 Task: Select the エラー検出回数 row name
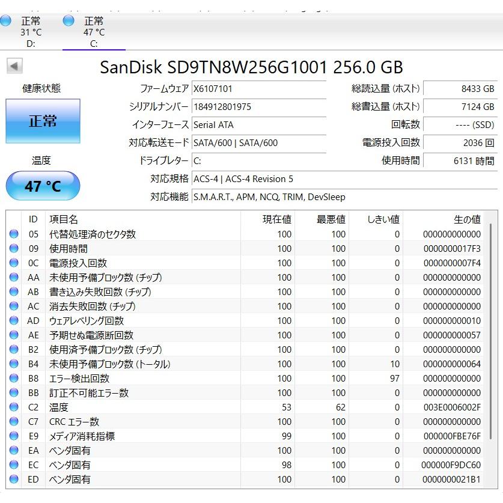point(79,379)
